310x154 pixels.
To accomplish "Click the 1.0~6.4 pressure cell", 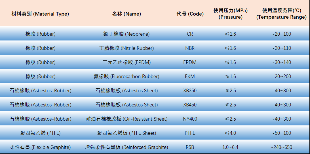I will pyautogui.click(x=230, y=147).
